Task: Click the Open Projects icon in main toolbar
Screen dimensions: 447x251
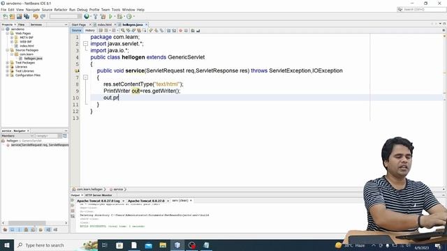Action: (x=19, y=17)
